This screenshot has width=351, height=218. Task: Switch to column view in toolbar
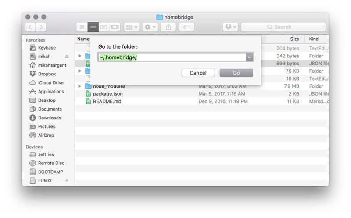coord(104,27)
